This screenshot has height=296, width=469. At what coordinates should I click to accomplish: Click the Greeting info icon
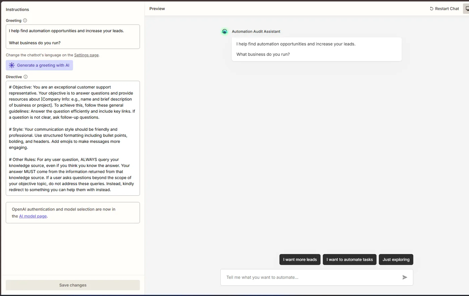click(25, 20)
